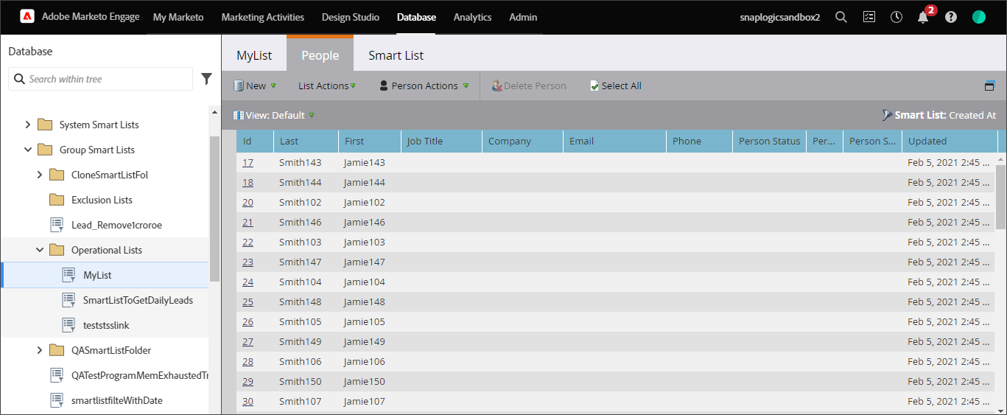
Task: Switch to the MyList tab
Action: [254, 55]
